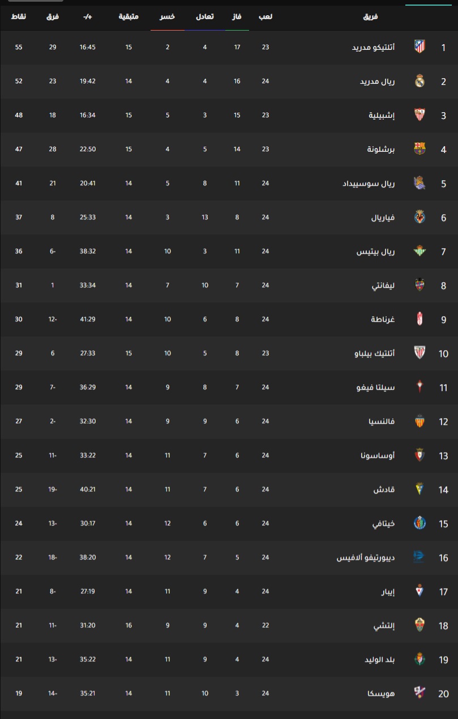458x719 pixels.
Task: Click the Sevilla club crest
Action: click(420, 115)
